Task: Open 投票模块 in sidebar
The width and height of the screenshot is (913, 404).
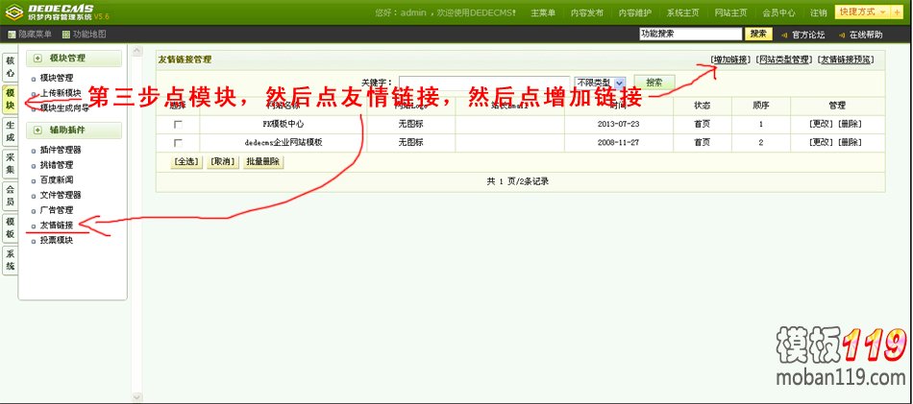Action: [x=57, y=240]
